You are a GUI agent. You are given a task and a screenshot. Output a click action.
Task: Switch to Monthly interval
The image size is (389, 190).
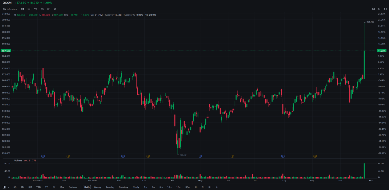[110, 187]
